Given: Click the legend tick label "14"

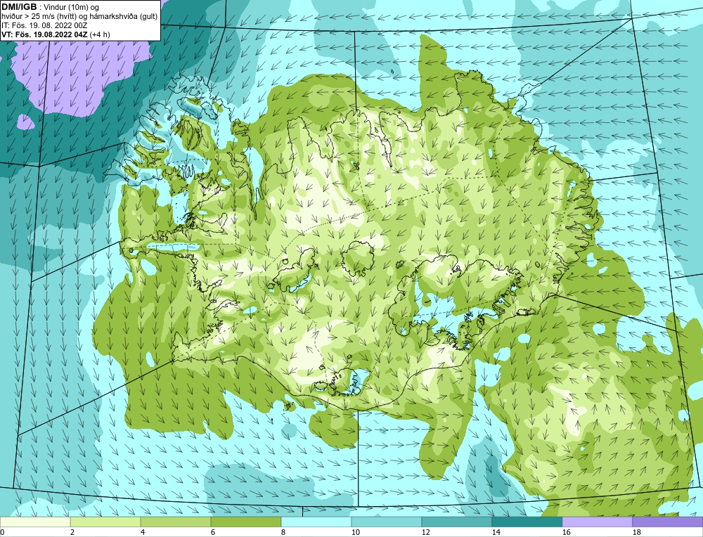Looking at the screenshot, I should 496,532.
